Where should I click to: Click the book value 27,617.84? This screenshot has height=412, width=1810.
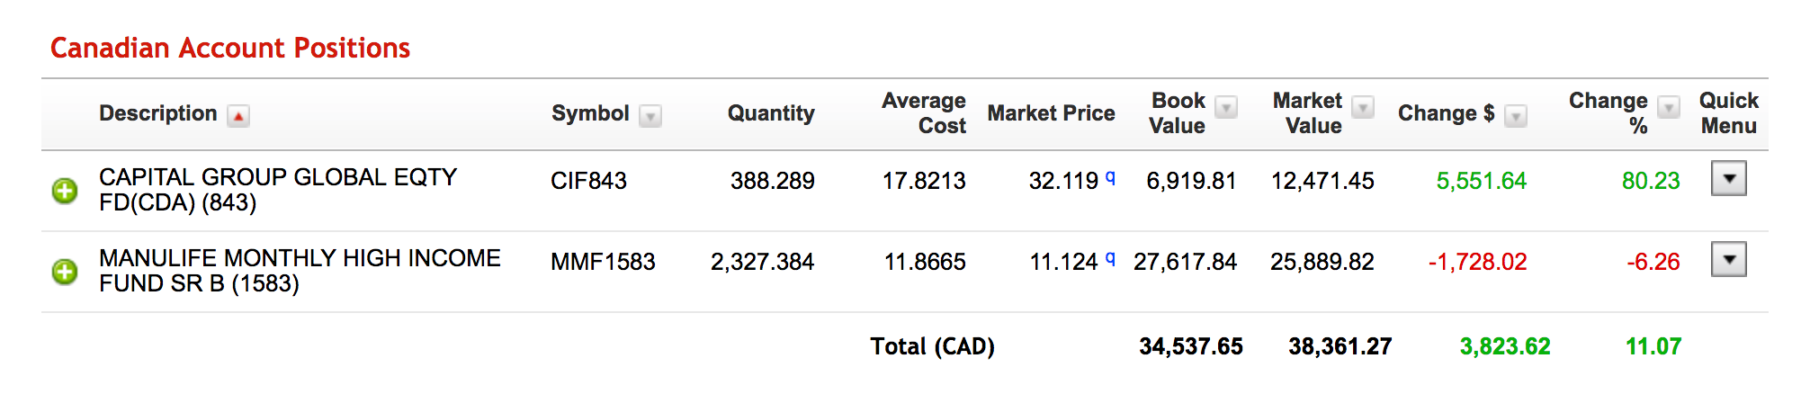[1186, 262]
